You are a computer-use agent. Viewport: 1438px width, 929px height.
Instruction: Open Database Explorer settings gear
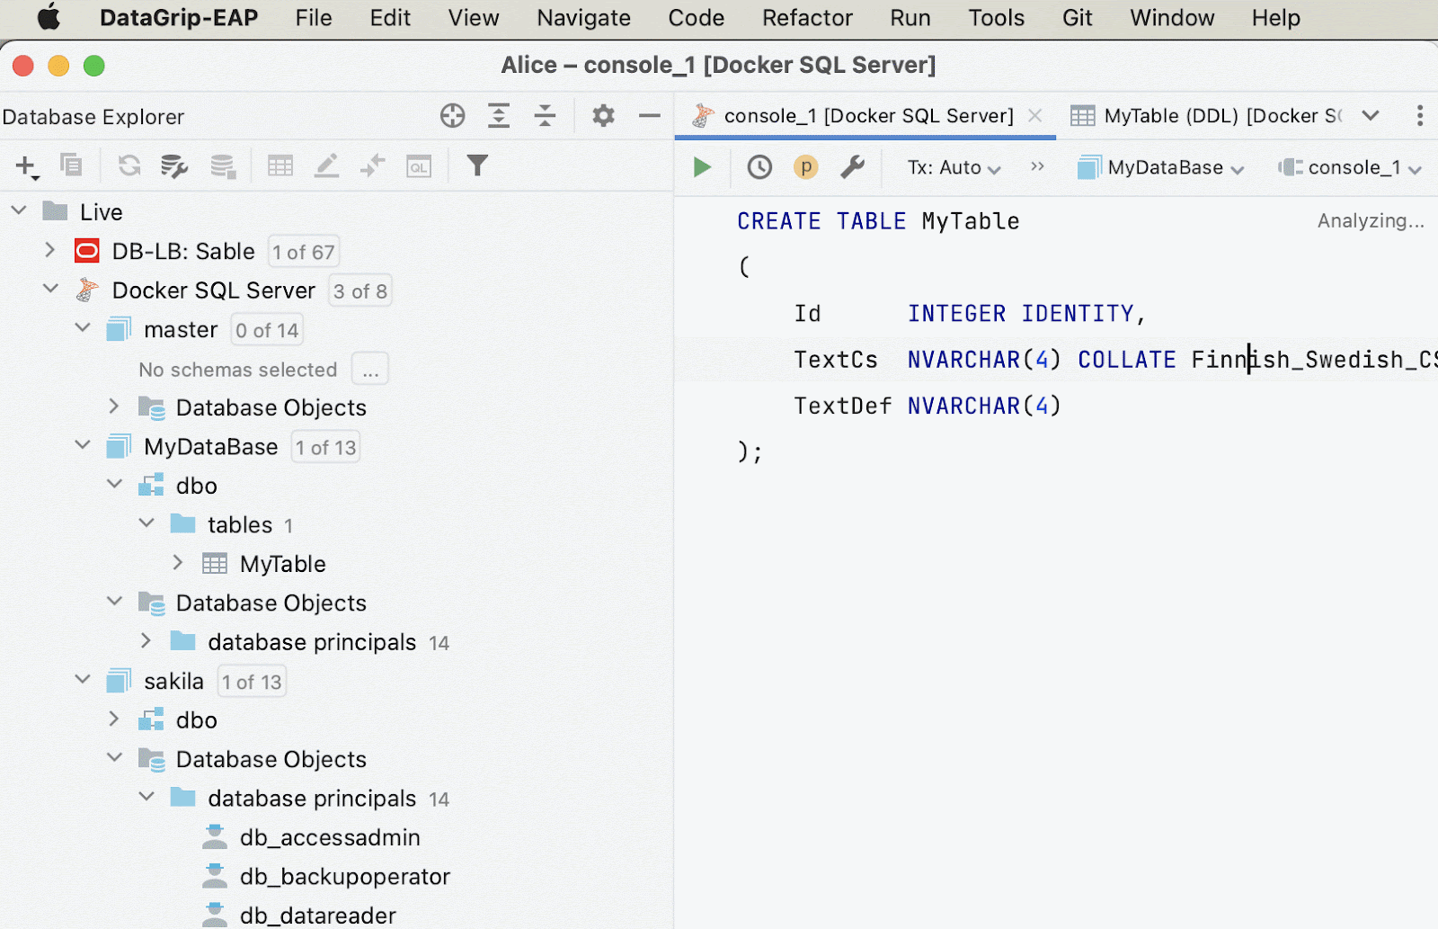[x=603, y=116]
